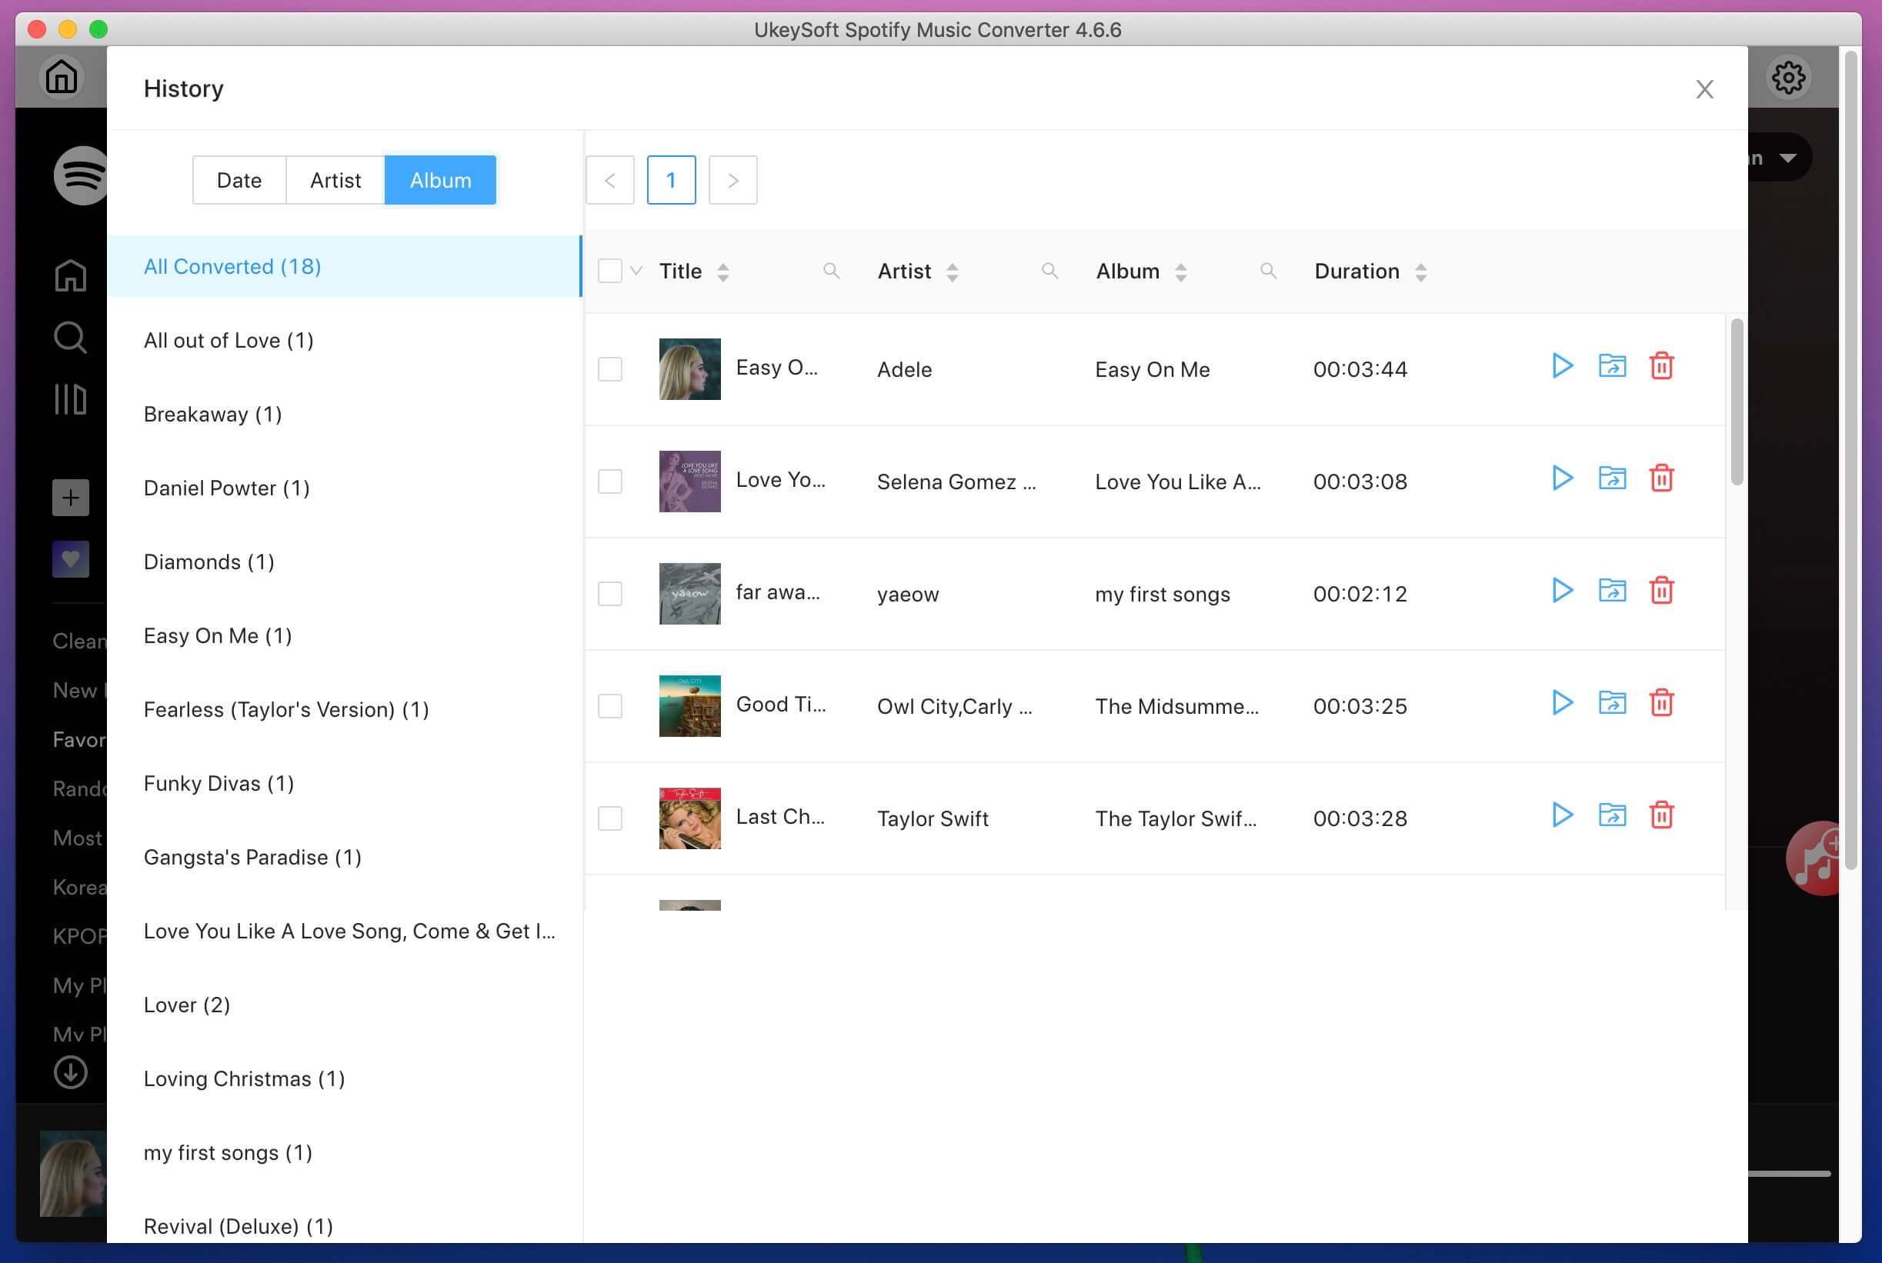1882x1263 pixels.
Task: Select Diamonds (1) album
Action: pyautogui.click(x=344, y=562)
